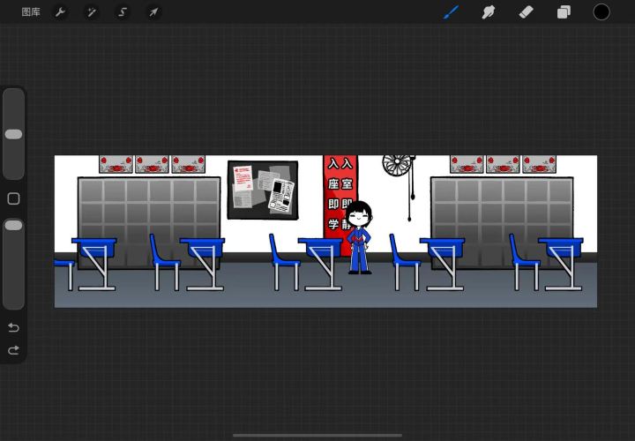Click the brush size slider handle
Screen dimensions: 635x441
13,134
